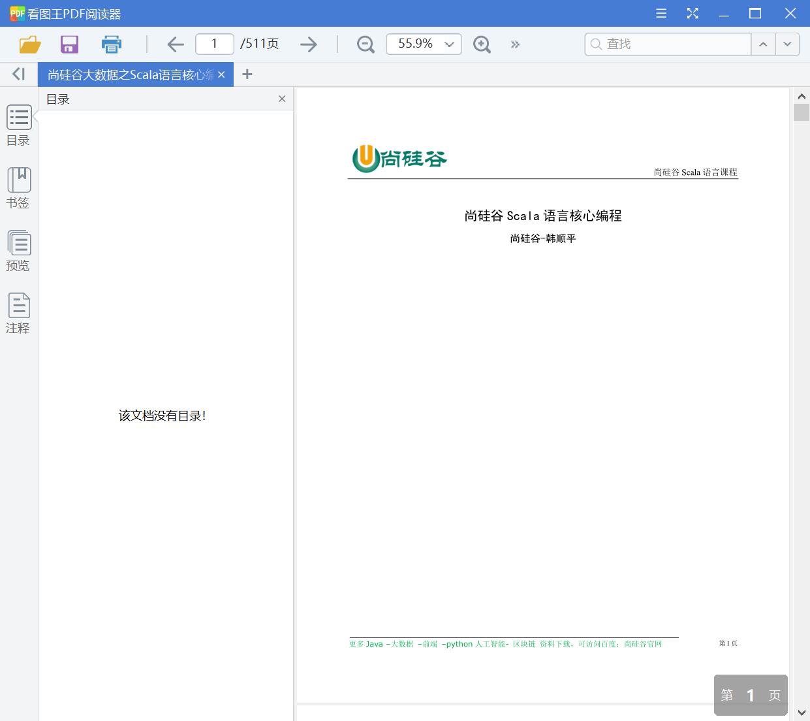Toggle search direction with the up arrow
The image size is (810, 721).
click(763, 44)
